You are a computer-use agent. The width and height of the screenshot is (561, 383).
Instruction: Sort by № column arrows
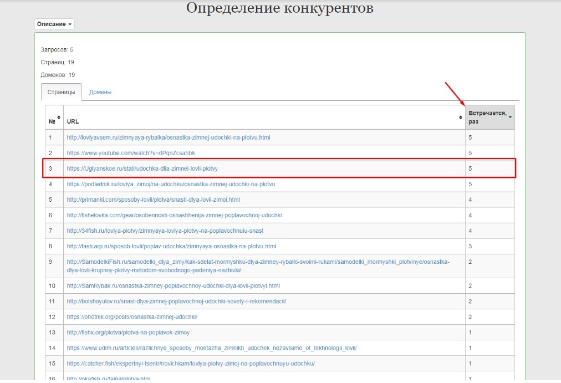click(x=59, y=118)
